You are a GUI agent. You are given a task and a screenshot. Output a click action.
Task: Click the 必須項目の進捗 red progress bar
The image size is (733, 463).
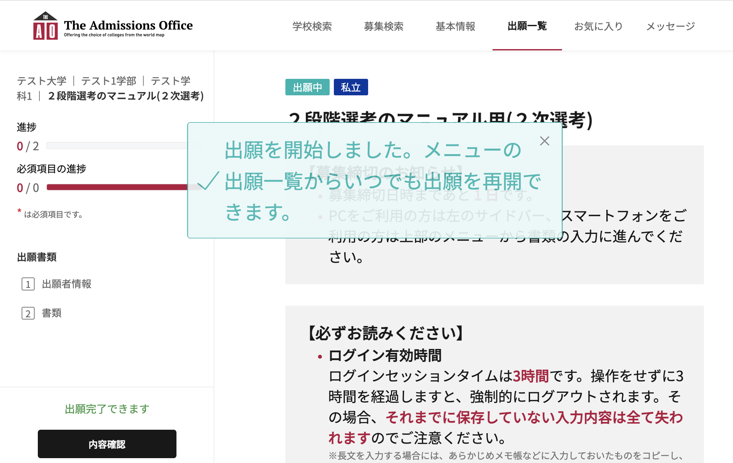(116, 187)
